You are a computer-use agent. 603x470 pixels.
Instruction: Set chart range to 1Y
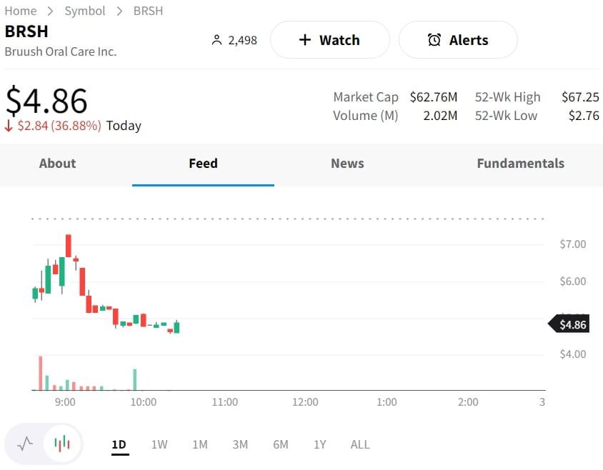pos(320,444)
